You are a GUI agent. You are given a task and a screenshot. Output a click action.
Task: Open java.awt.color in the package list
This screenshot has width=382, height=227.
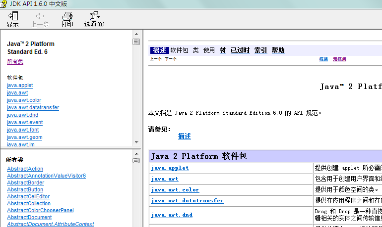24,100
